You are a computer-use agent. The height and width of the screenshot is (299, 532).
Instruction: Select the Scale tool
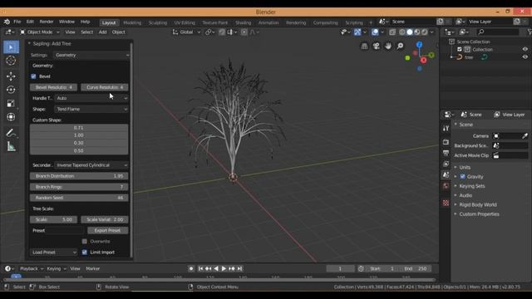click(x=11, y=103)
